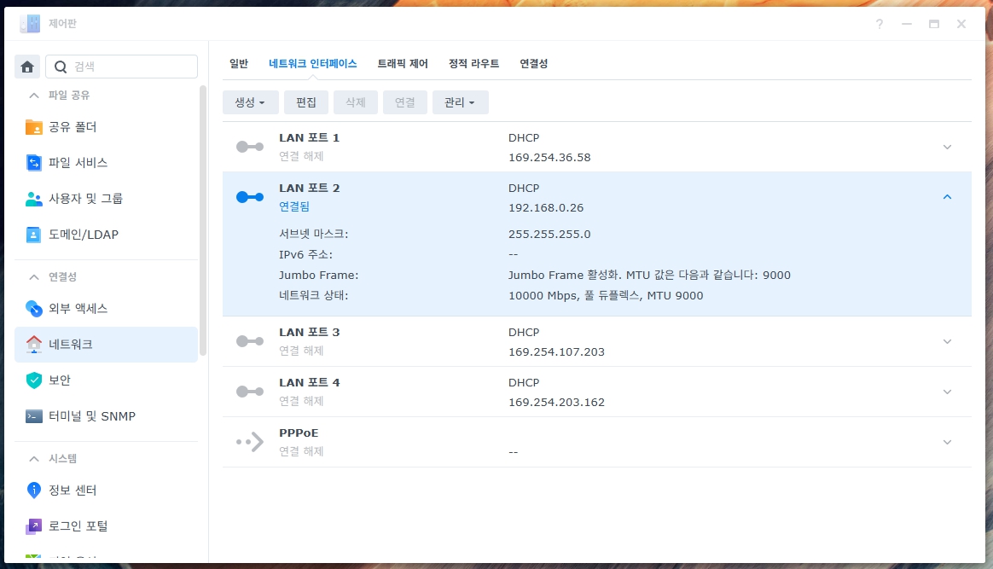Click IP address 192.168.0.26
Image resolution: width=993 pixels, height=569 pixels.
coord(546,207)
